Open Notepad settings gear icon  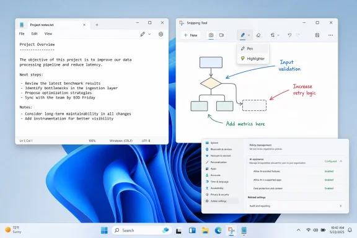pos(161,34)
